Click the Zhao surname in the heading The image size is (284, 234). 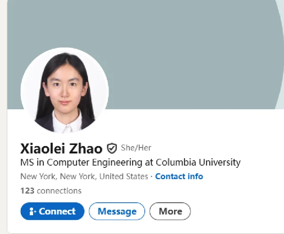click(86, 149)
